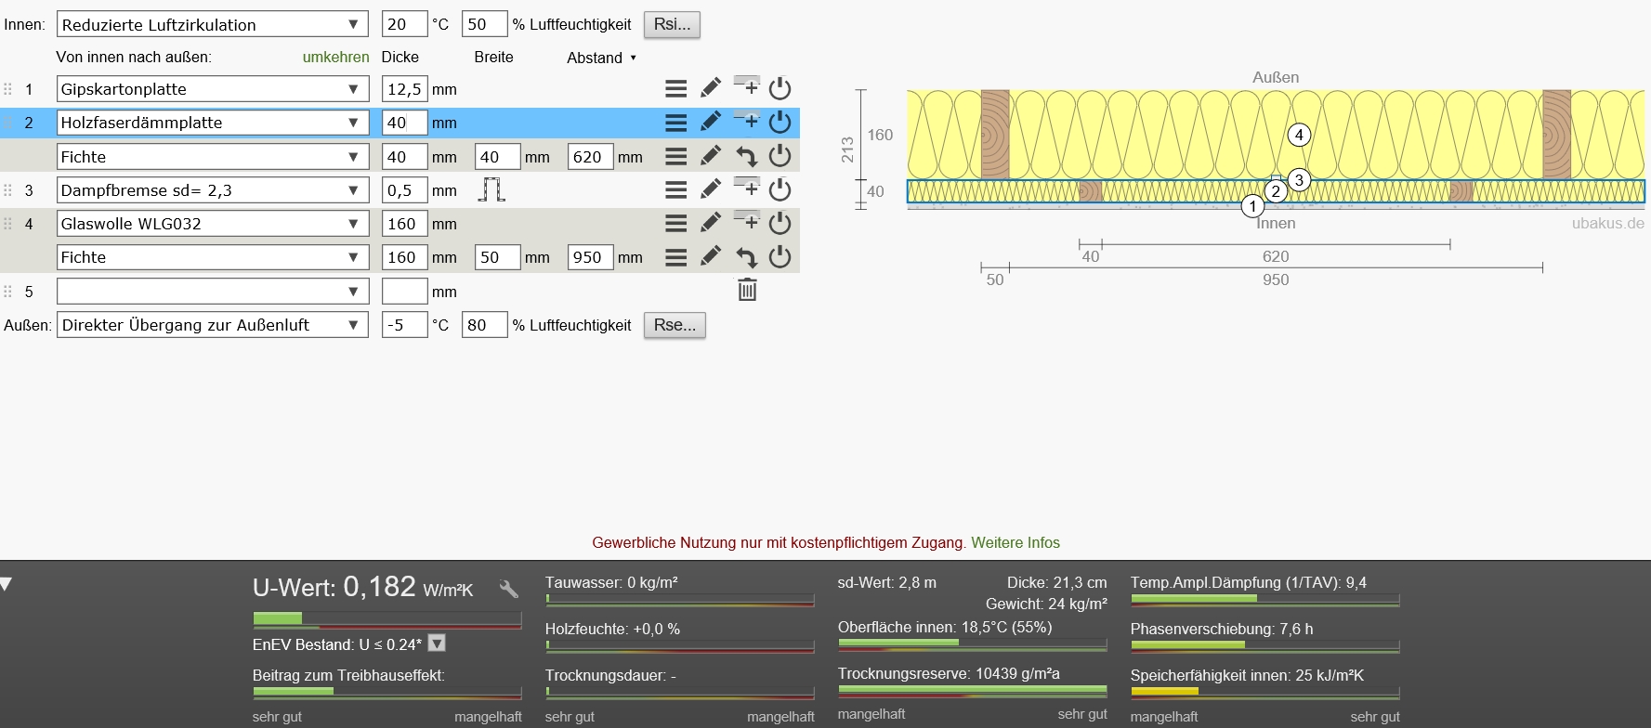Click the Rse... button
The width and height of the screenshot is (1651, 728).
[x=675, y=325]
